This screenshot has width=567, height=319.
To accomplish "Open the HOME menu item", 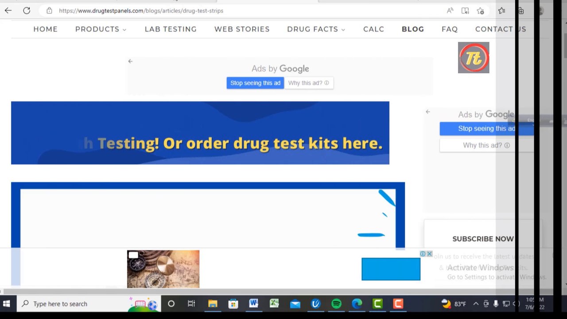I will 46,29.
